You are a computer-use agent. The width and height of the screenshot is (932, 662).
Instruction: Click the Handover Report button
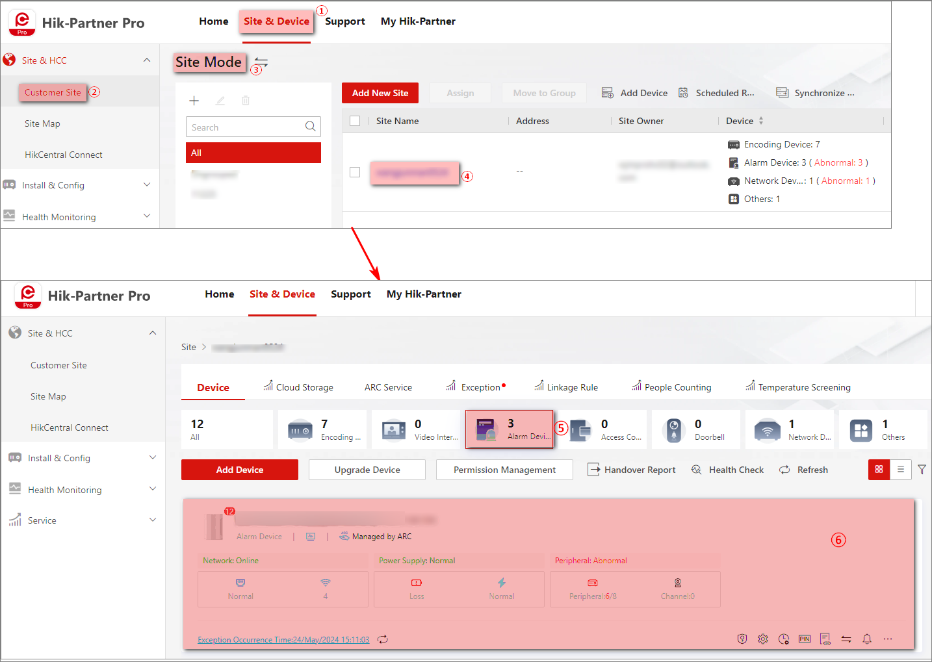pyautogui.click(x=632, y=470)
